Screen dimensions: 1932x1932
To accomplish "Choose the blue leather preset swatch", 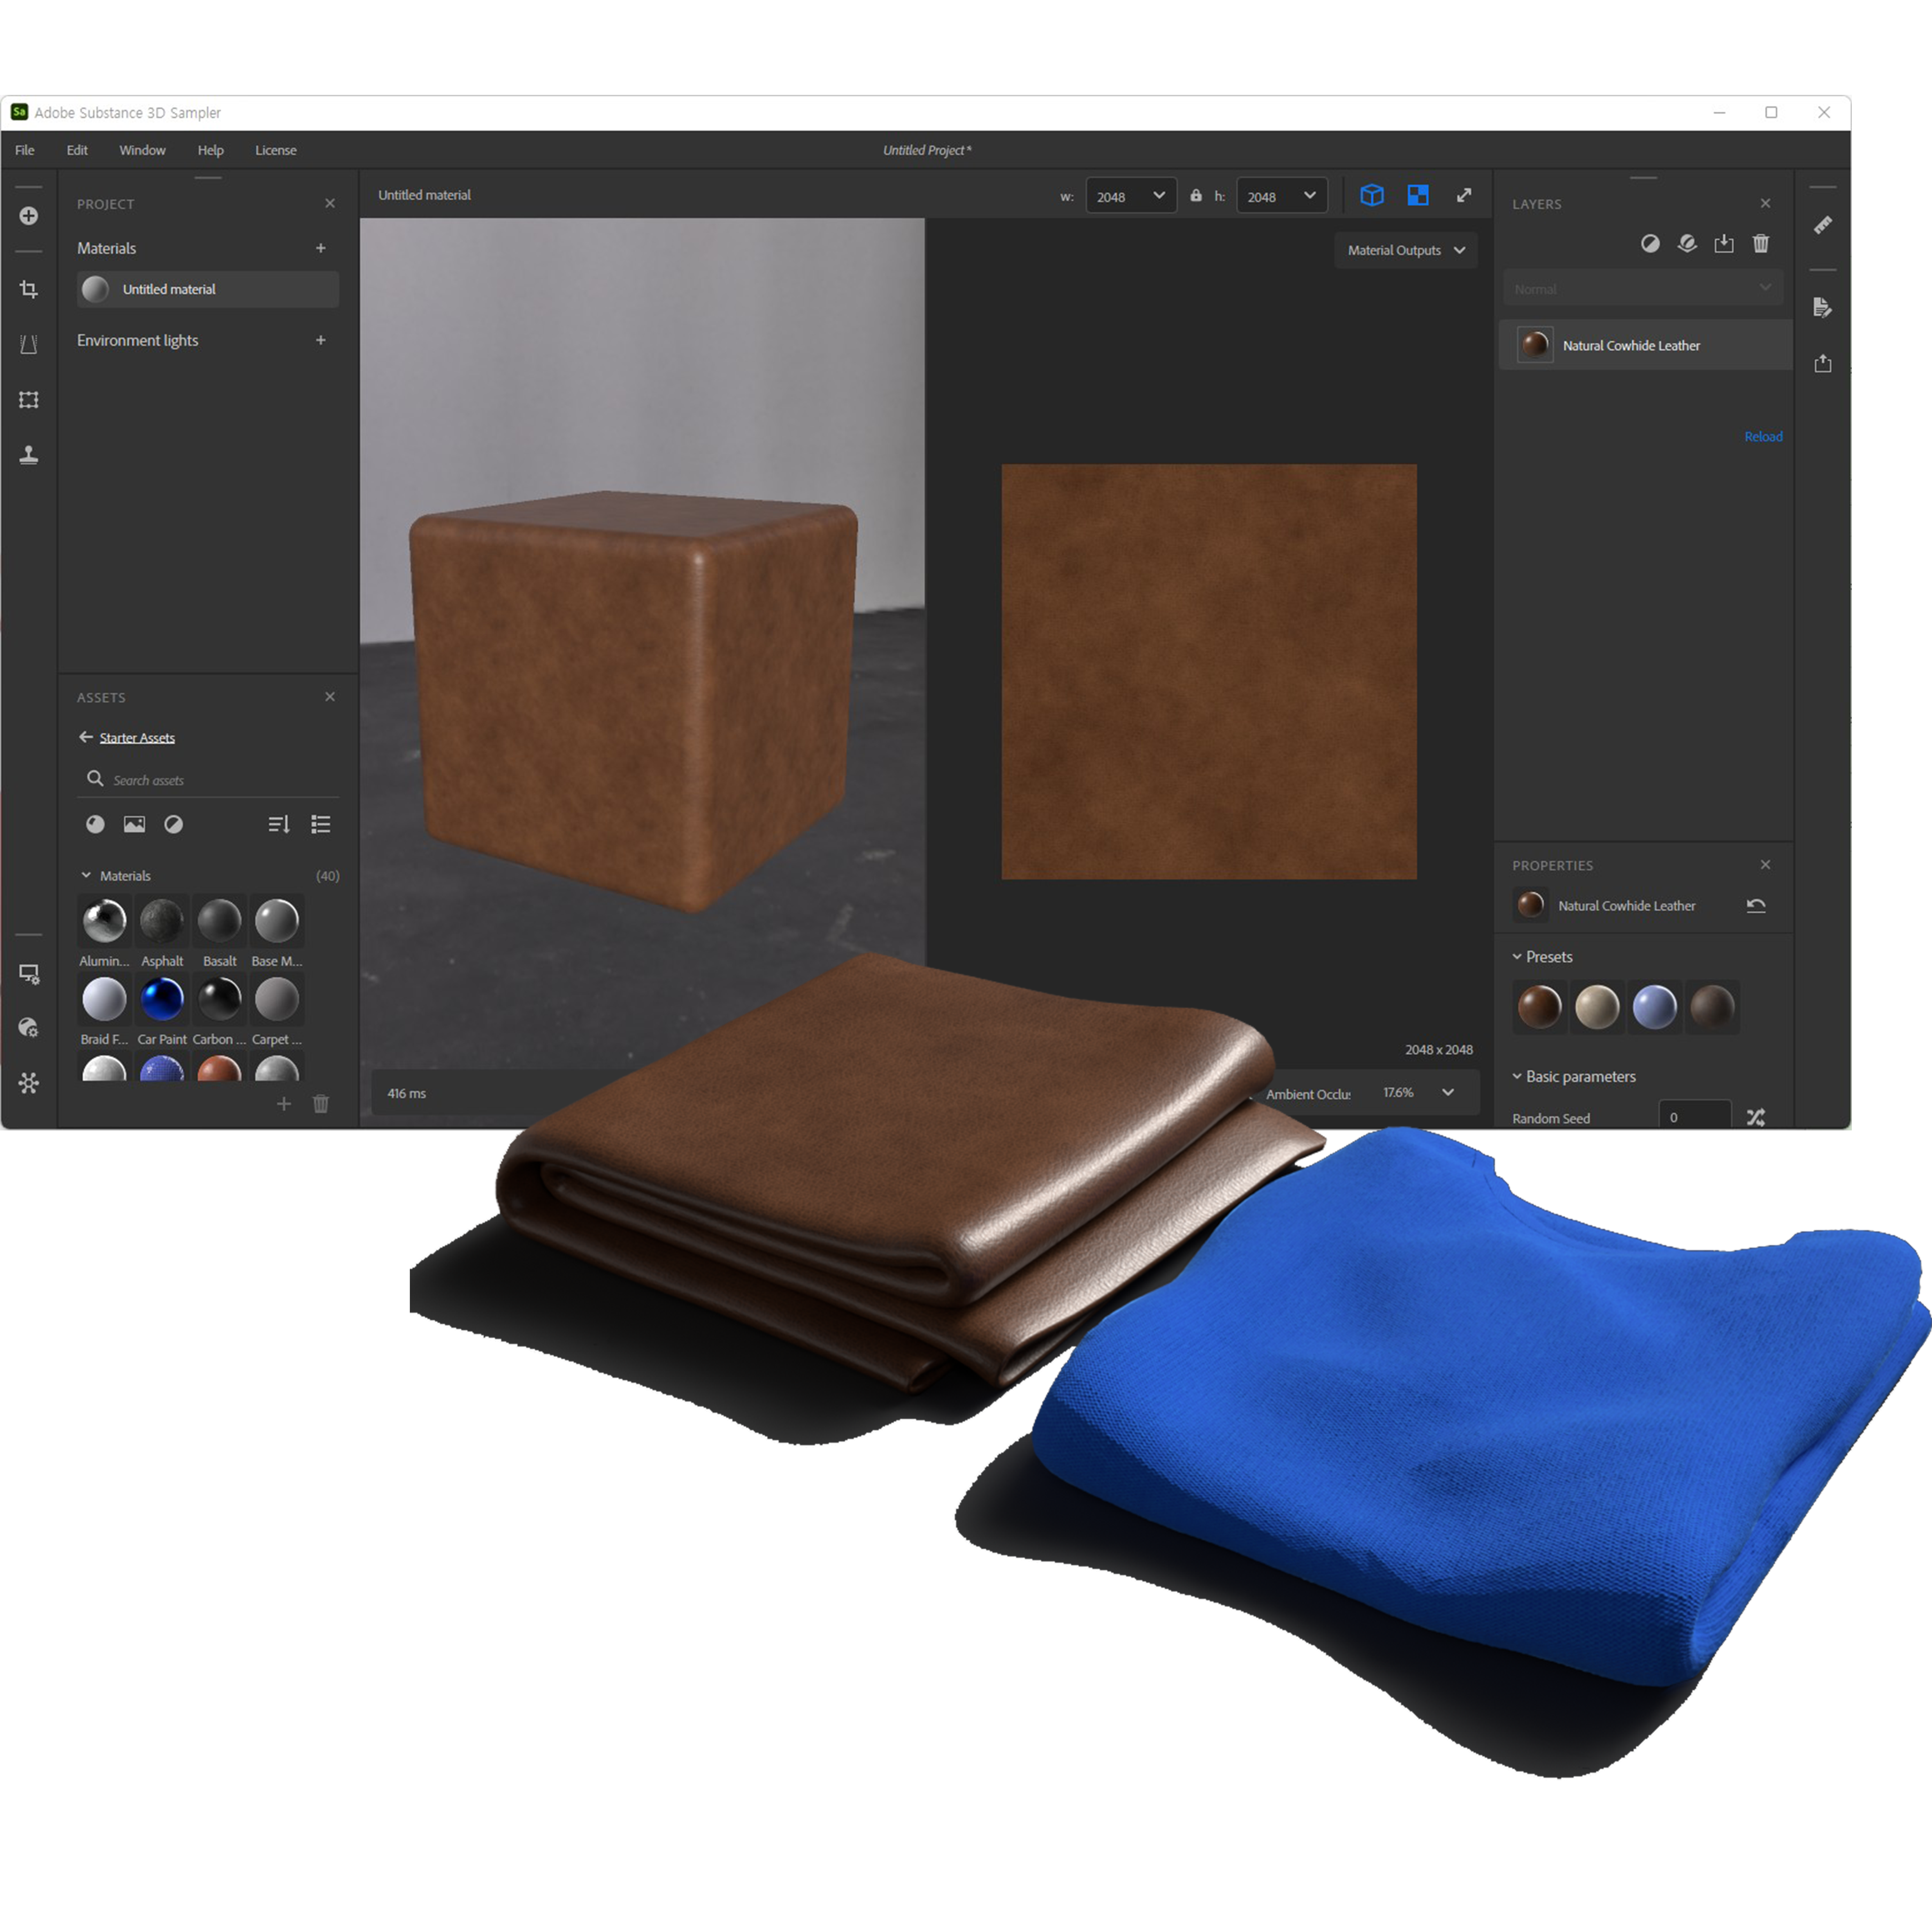I will tap(1655, 1007).
